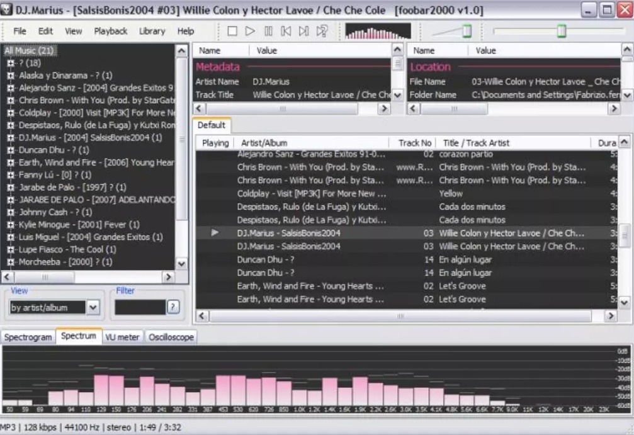Expand Alejandro Sanz Grandes Exitos node
This screenshot has height=435, width=634.
[x=11, y=88]
